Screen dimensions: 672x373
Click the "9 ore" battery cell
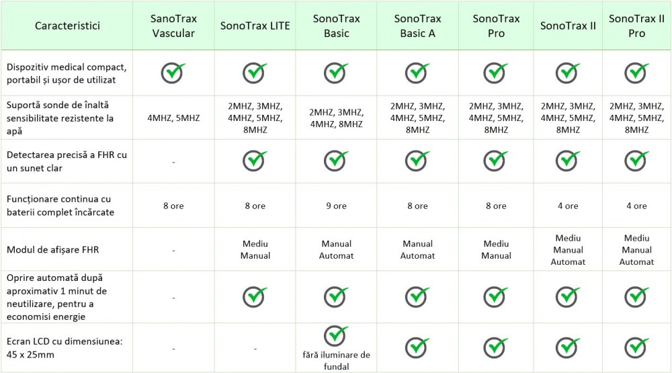pos(336,206)
